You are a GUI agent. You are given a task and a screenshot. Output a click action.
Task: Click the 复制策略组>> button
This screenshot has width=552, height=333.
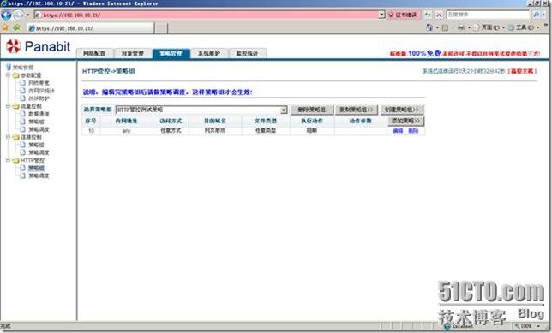356,110
